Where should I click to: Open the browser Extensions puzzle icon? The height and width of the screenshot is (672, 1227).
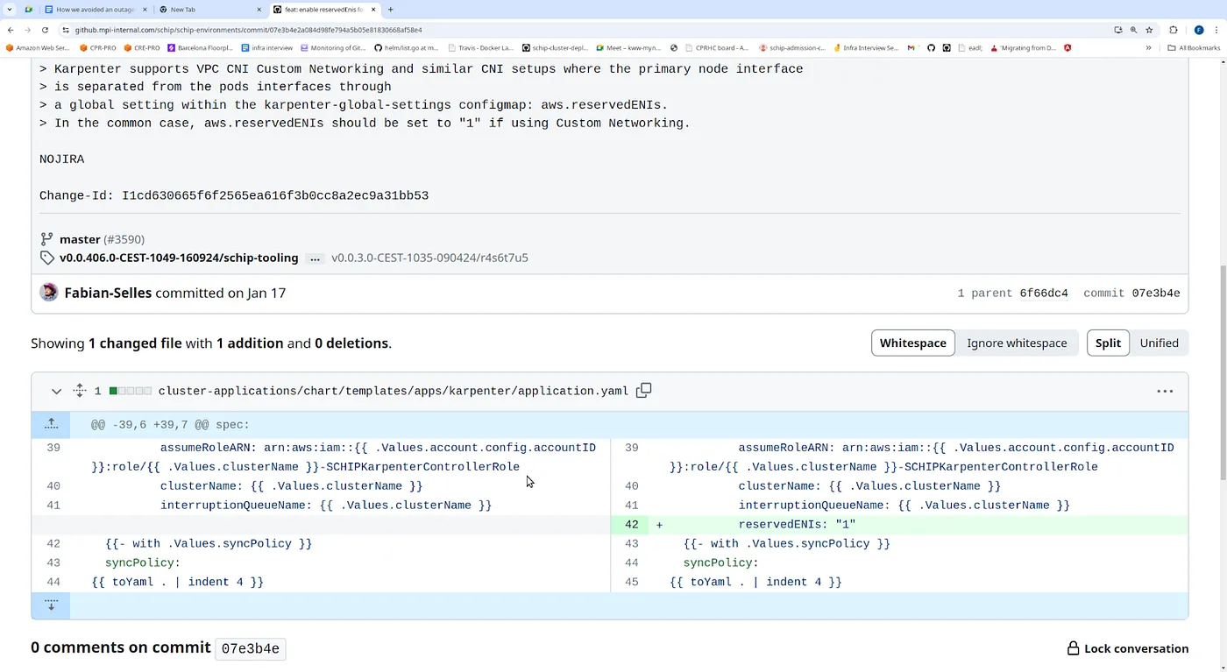[1174, 30]
